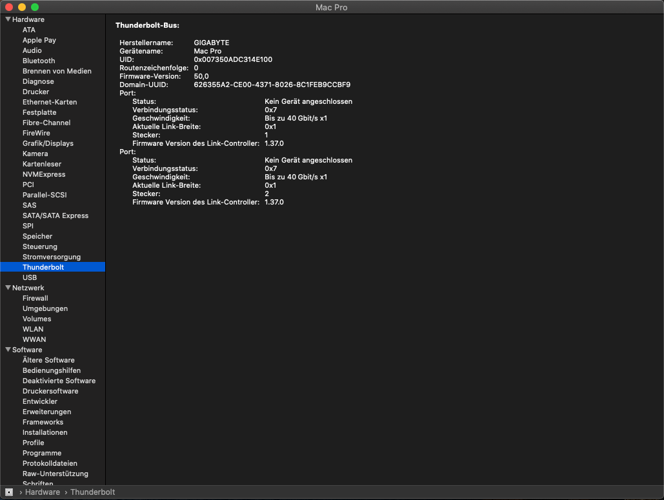The width and height of the screenshot is (664, 500).
Task: Select Firewall under Netzwerk
Action: (x=35, y=298)
